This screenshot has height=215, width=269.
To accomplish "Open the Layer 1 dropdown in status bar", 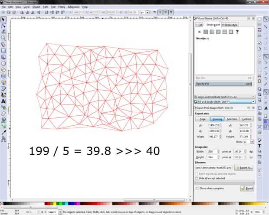I will [x=60, y=212].
